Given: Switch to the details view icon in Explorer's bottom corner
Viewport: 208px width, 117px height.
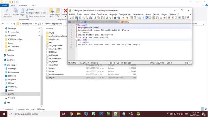Looking at the screenshot, I should pyautogui.click(x=202, y=109).
